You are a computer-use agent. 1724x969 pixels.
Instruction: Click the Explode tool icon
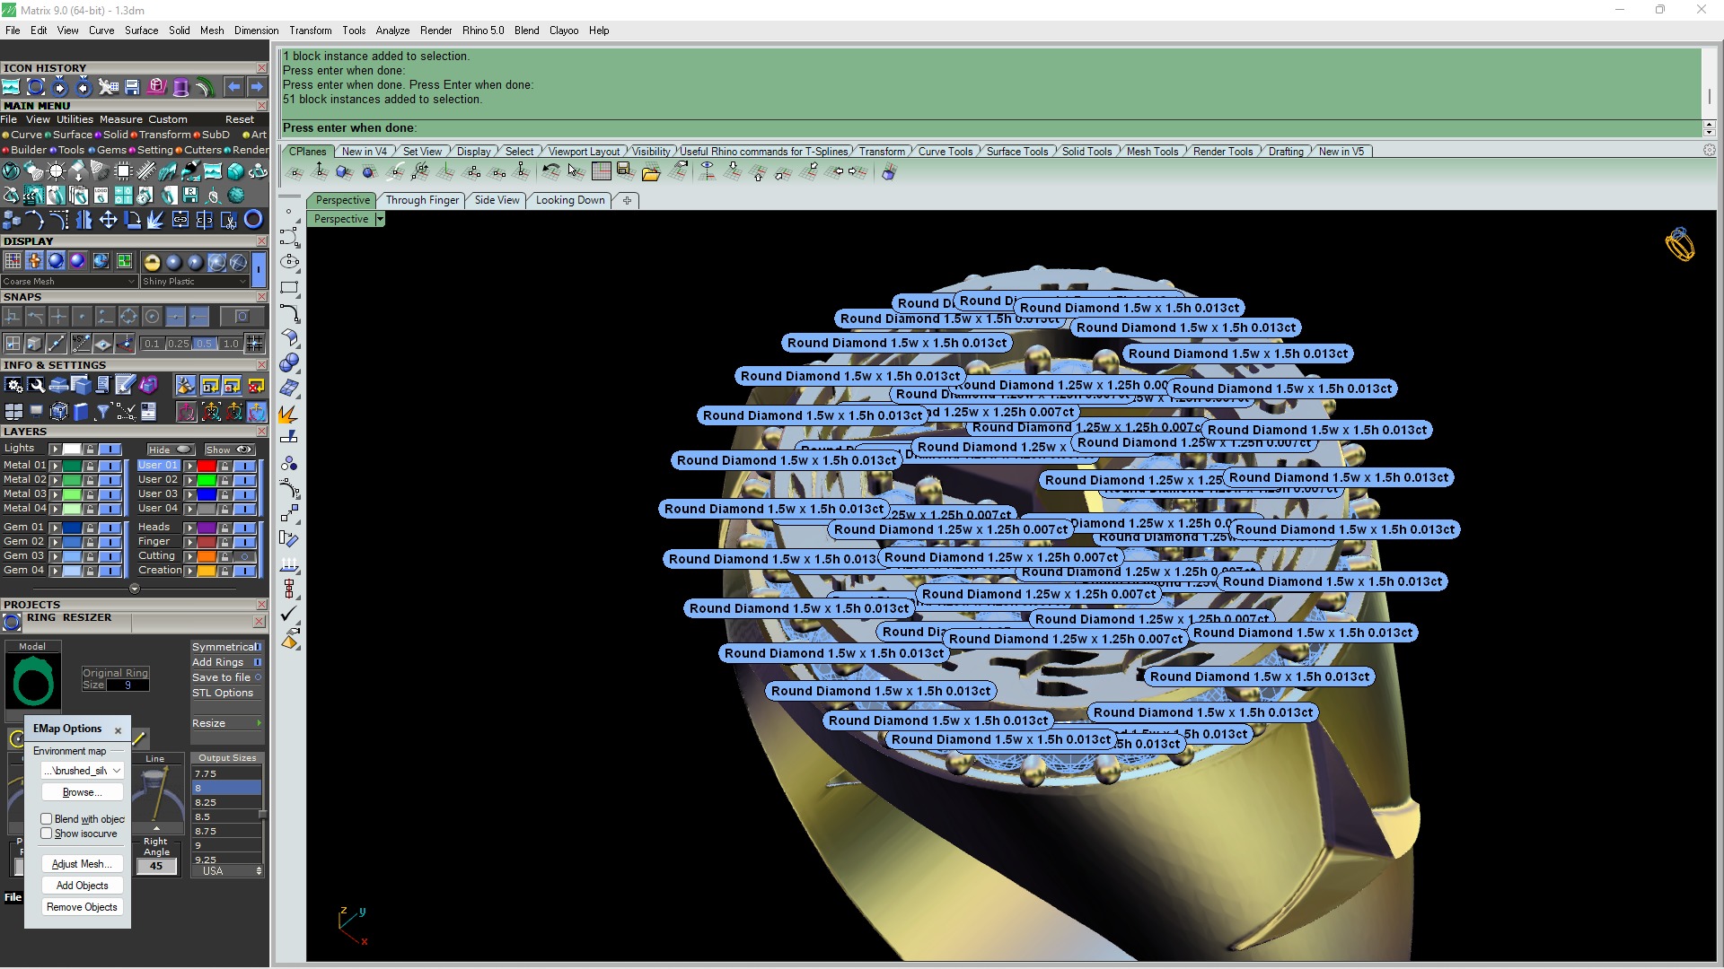click(155, 220)
